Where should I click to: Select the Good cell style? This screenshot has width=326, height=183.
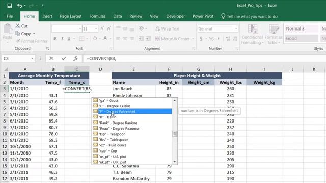(x=301, y=38)
